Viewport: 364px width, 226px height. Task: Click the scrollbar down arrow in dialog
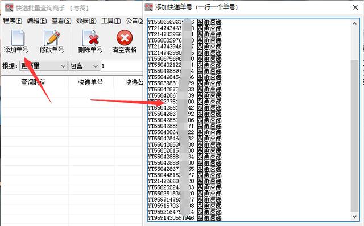point(354,216)
